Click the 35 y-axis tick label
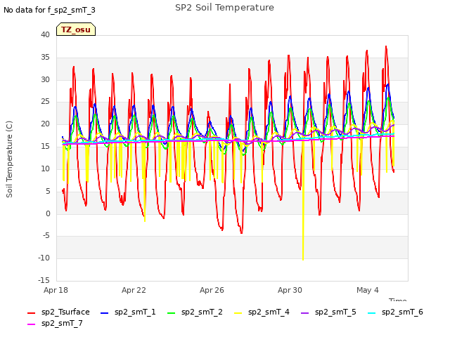The height and width of the screenshot is (337, 450). click(45, 58)
